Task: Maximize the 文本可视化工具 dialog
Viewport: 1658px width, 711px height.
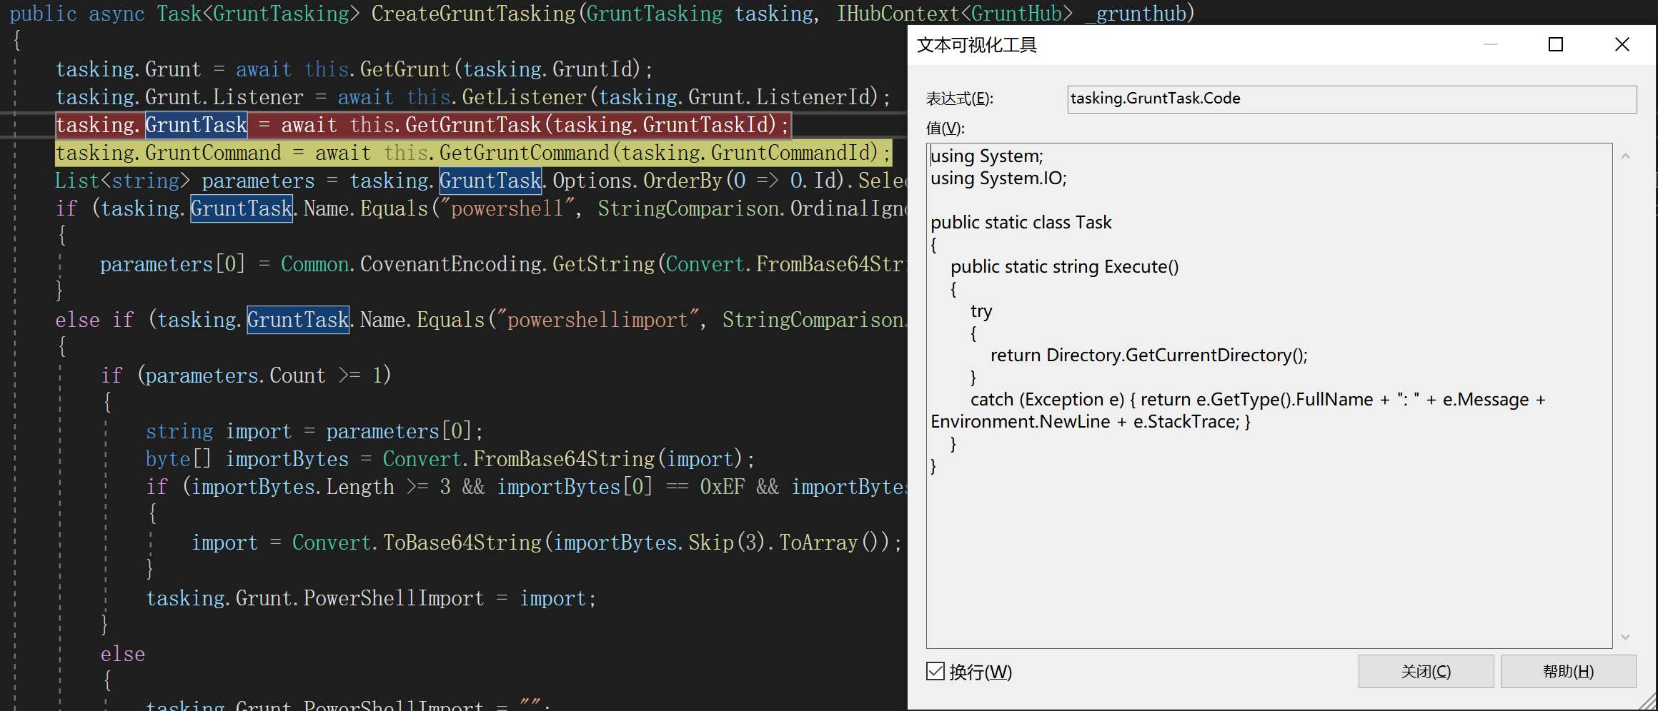Action: pyautogui.click(x=1556, y=44)
